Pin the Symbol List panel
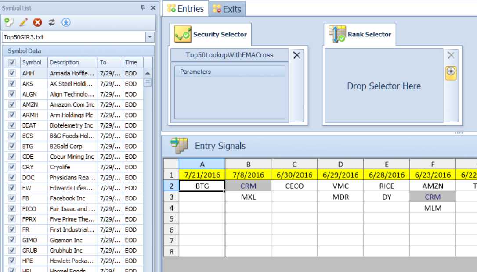Image resolution: width=477 pixels, height=272 pixels. [x=143, y=7]
